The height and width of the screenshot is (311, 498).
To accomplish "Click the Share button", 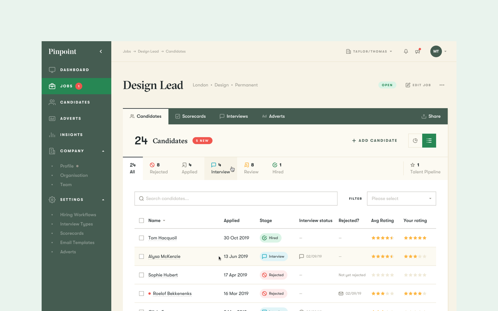I will (431, 116).
